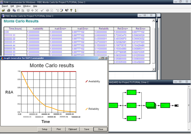Click the Rel.Error+ column header
Viewport: 191px width, 134px height.
click(123, 29)
